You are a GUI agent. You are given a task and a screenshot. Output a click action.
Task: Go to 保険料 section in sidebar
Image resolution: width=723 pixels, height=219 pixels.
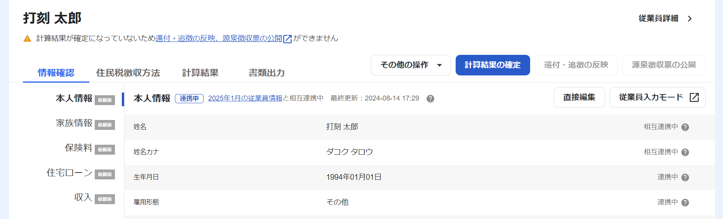79,148
